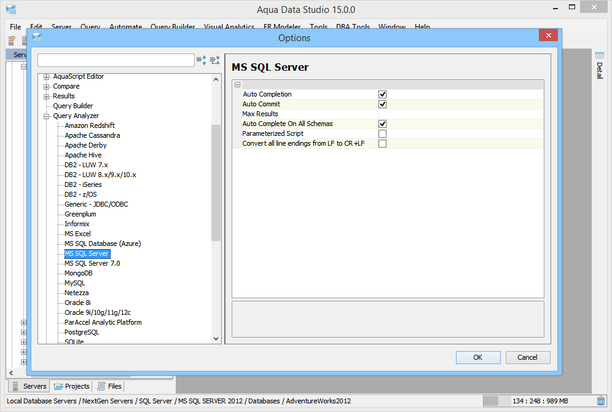Viewport: 612px width, 412px height.
Task: Click the Max Results property label
Action: [x=260, y=114]
